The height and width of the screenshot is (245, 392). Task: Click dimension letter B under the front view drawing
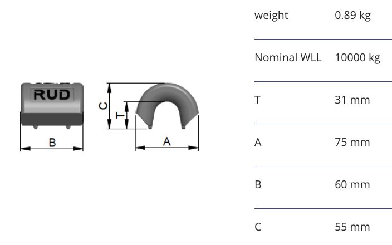[x=52, y=143]
